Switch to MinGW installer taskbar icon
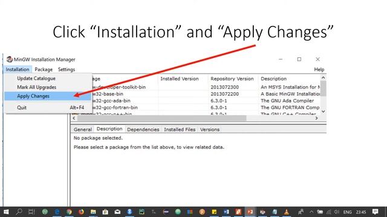The image size is (387, 217). [262, 212]
